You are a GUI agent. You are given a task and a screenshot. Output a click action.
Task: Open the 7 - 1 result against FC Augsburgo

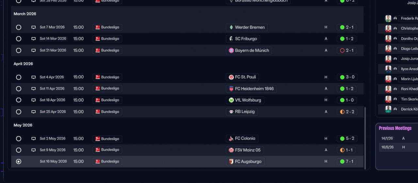point(347,162)
